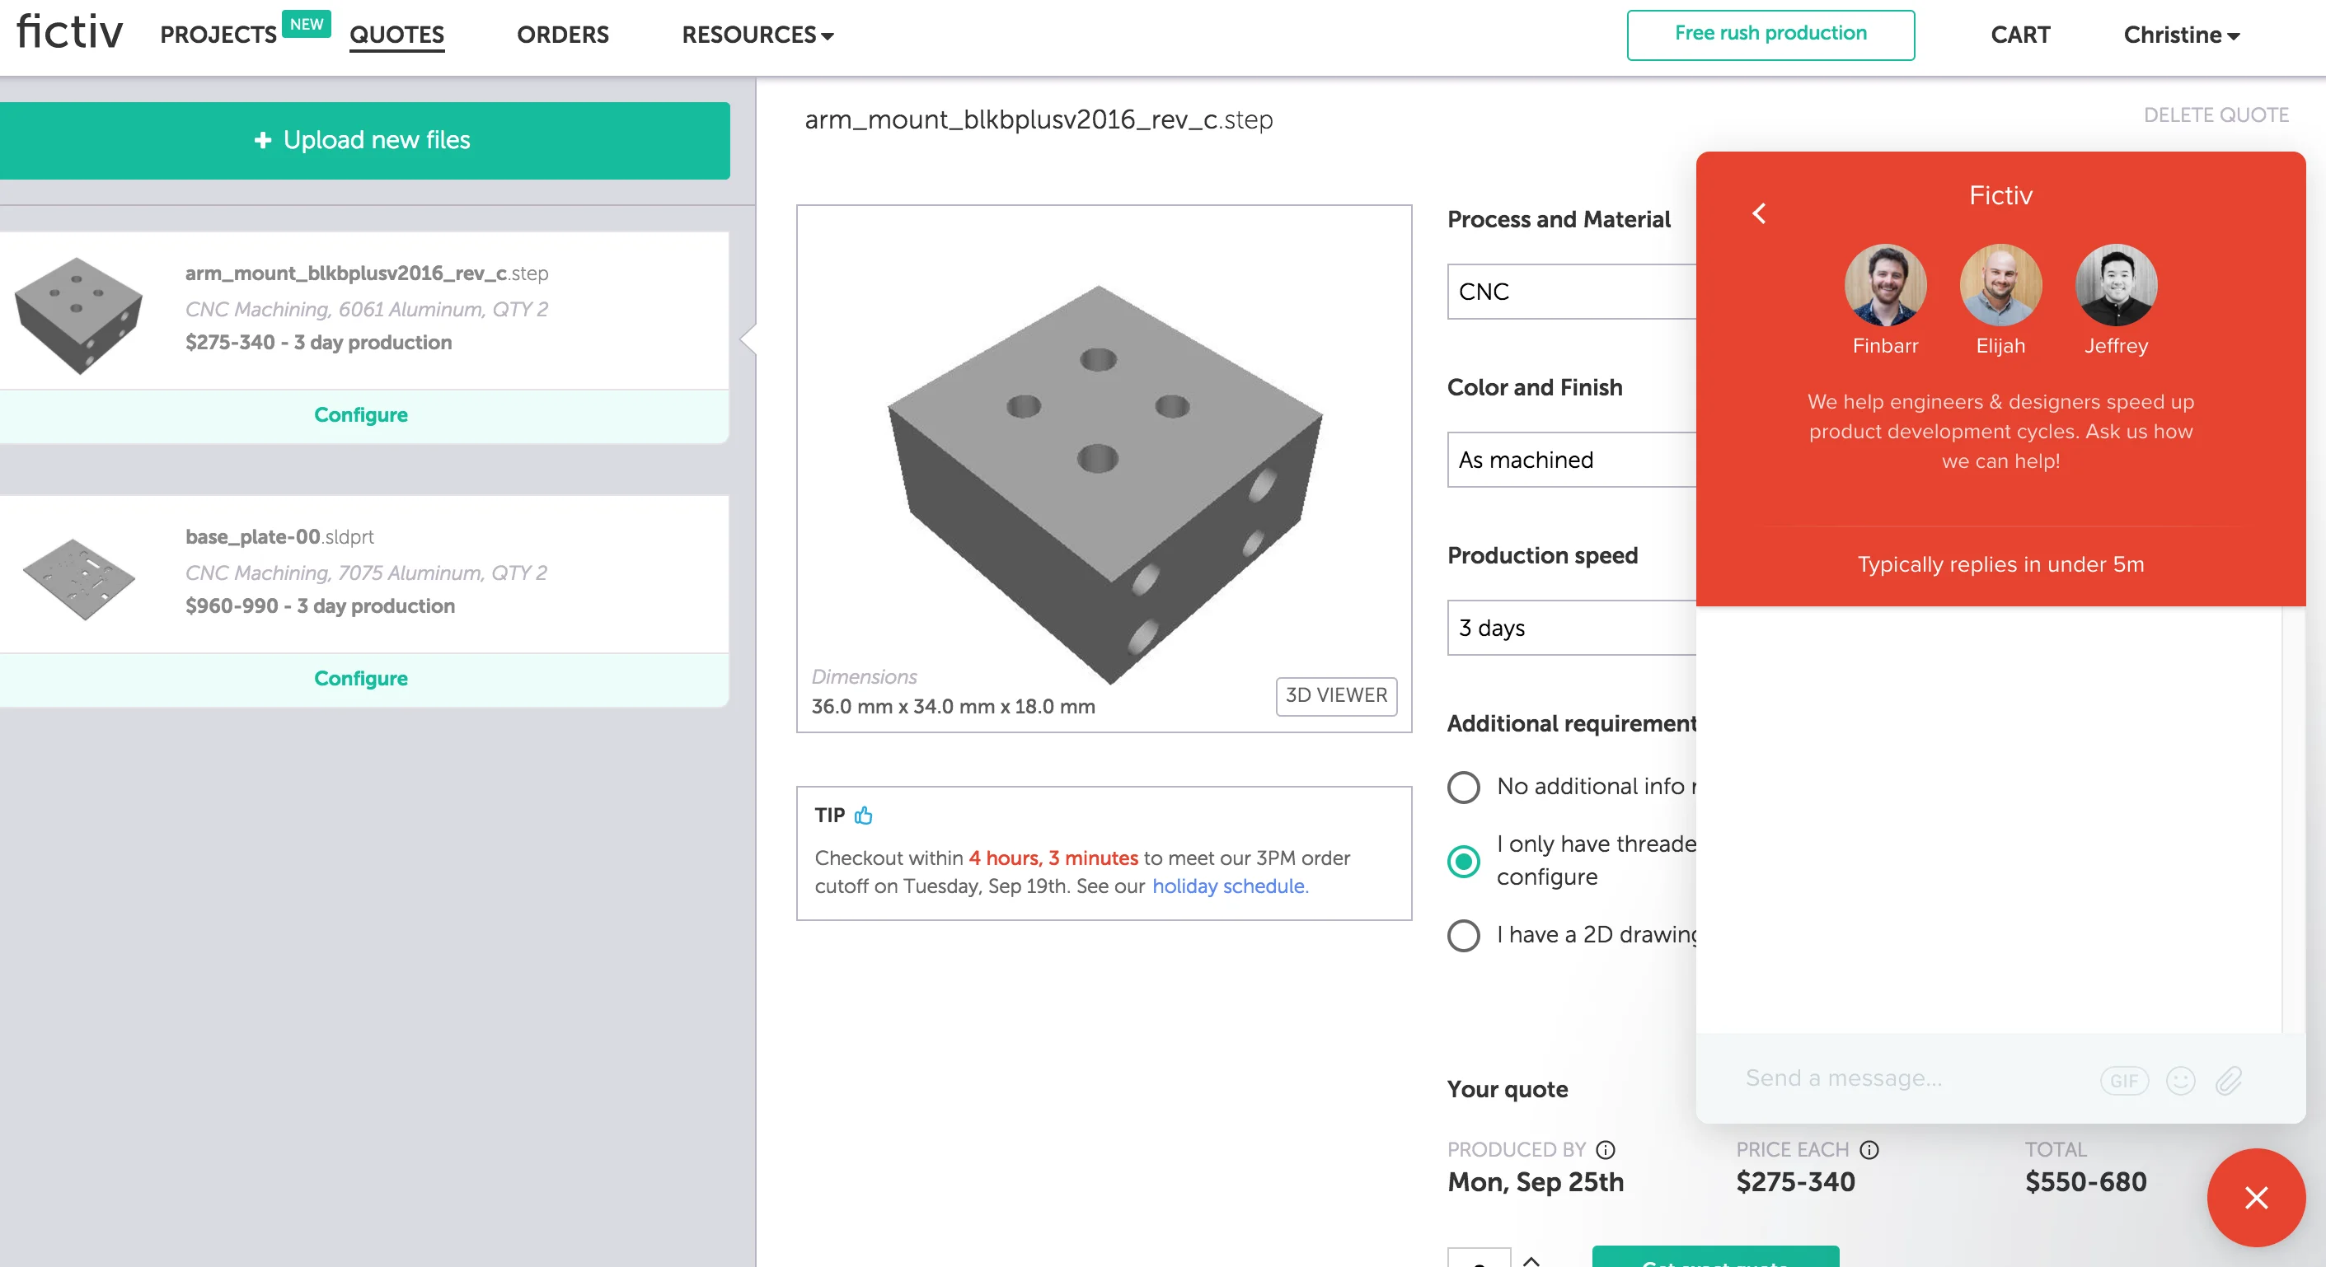Image resolution: width=2326 pixels, height=1267 pixels.
Task: Click the $960-990 - 3 day production text
Action: pos(320,605)
